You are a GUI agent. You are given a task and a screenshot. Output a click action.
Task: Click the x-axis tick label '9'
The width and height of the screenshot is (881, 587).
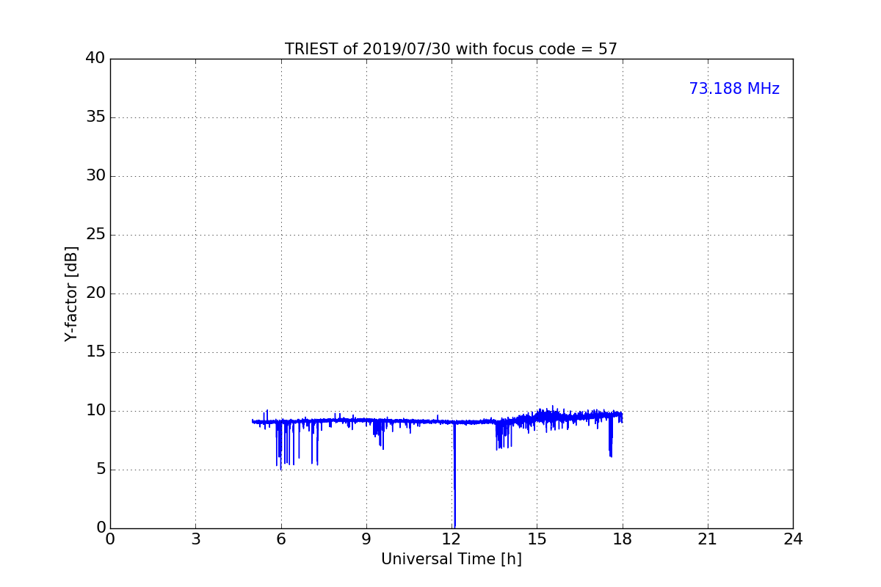[366, 539]
